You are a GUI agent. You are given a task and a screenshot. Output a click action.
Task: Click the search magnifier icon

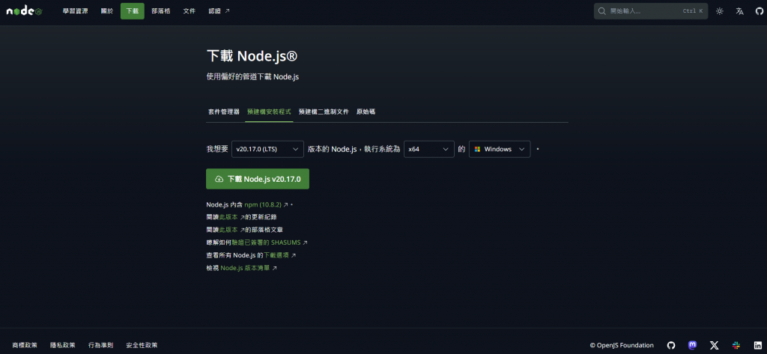[x=602, y=10]
